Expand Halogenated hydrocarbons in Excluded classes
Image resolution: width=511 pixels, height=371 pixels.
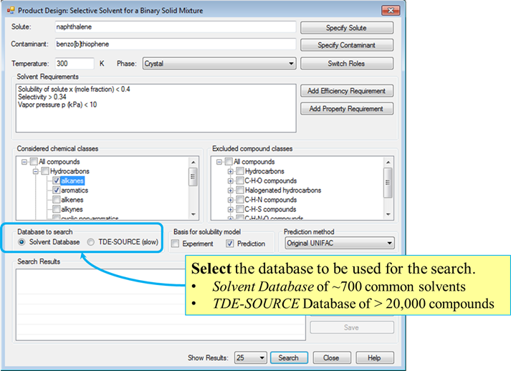pyautogui.click(x=230, y=191)
